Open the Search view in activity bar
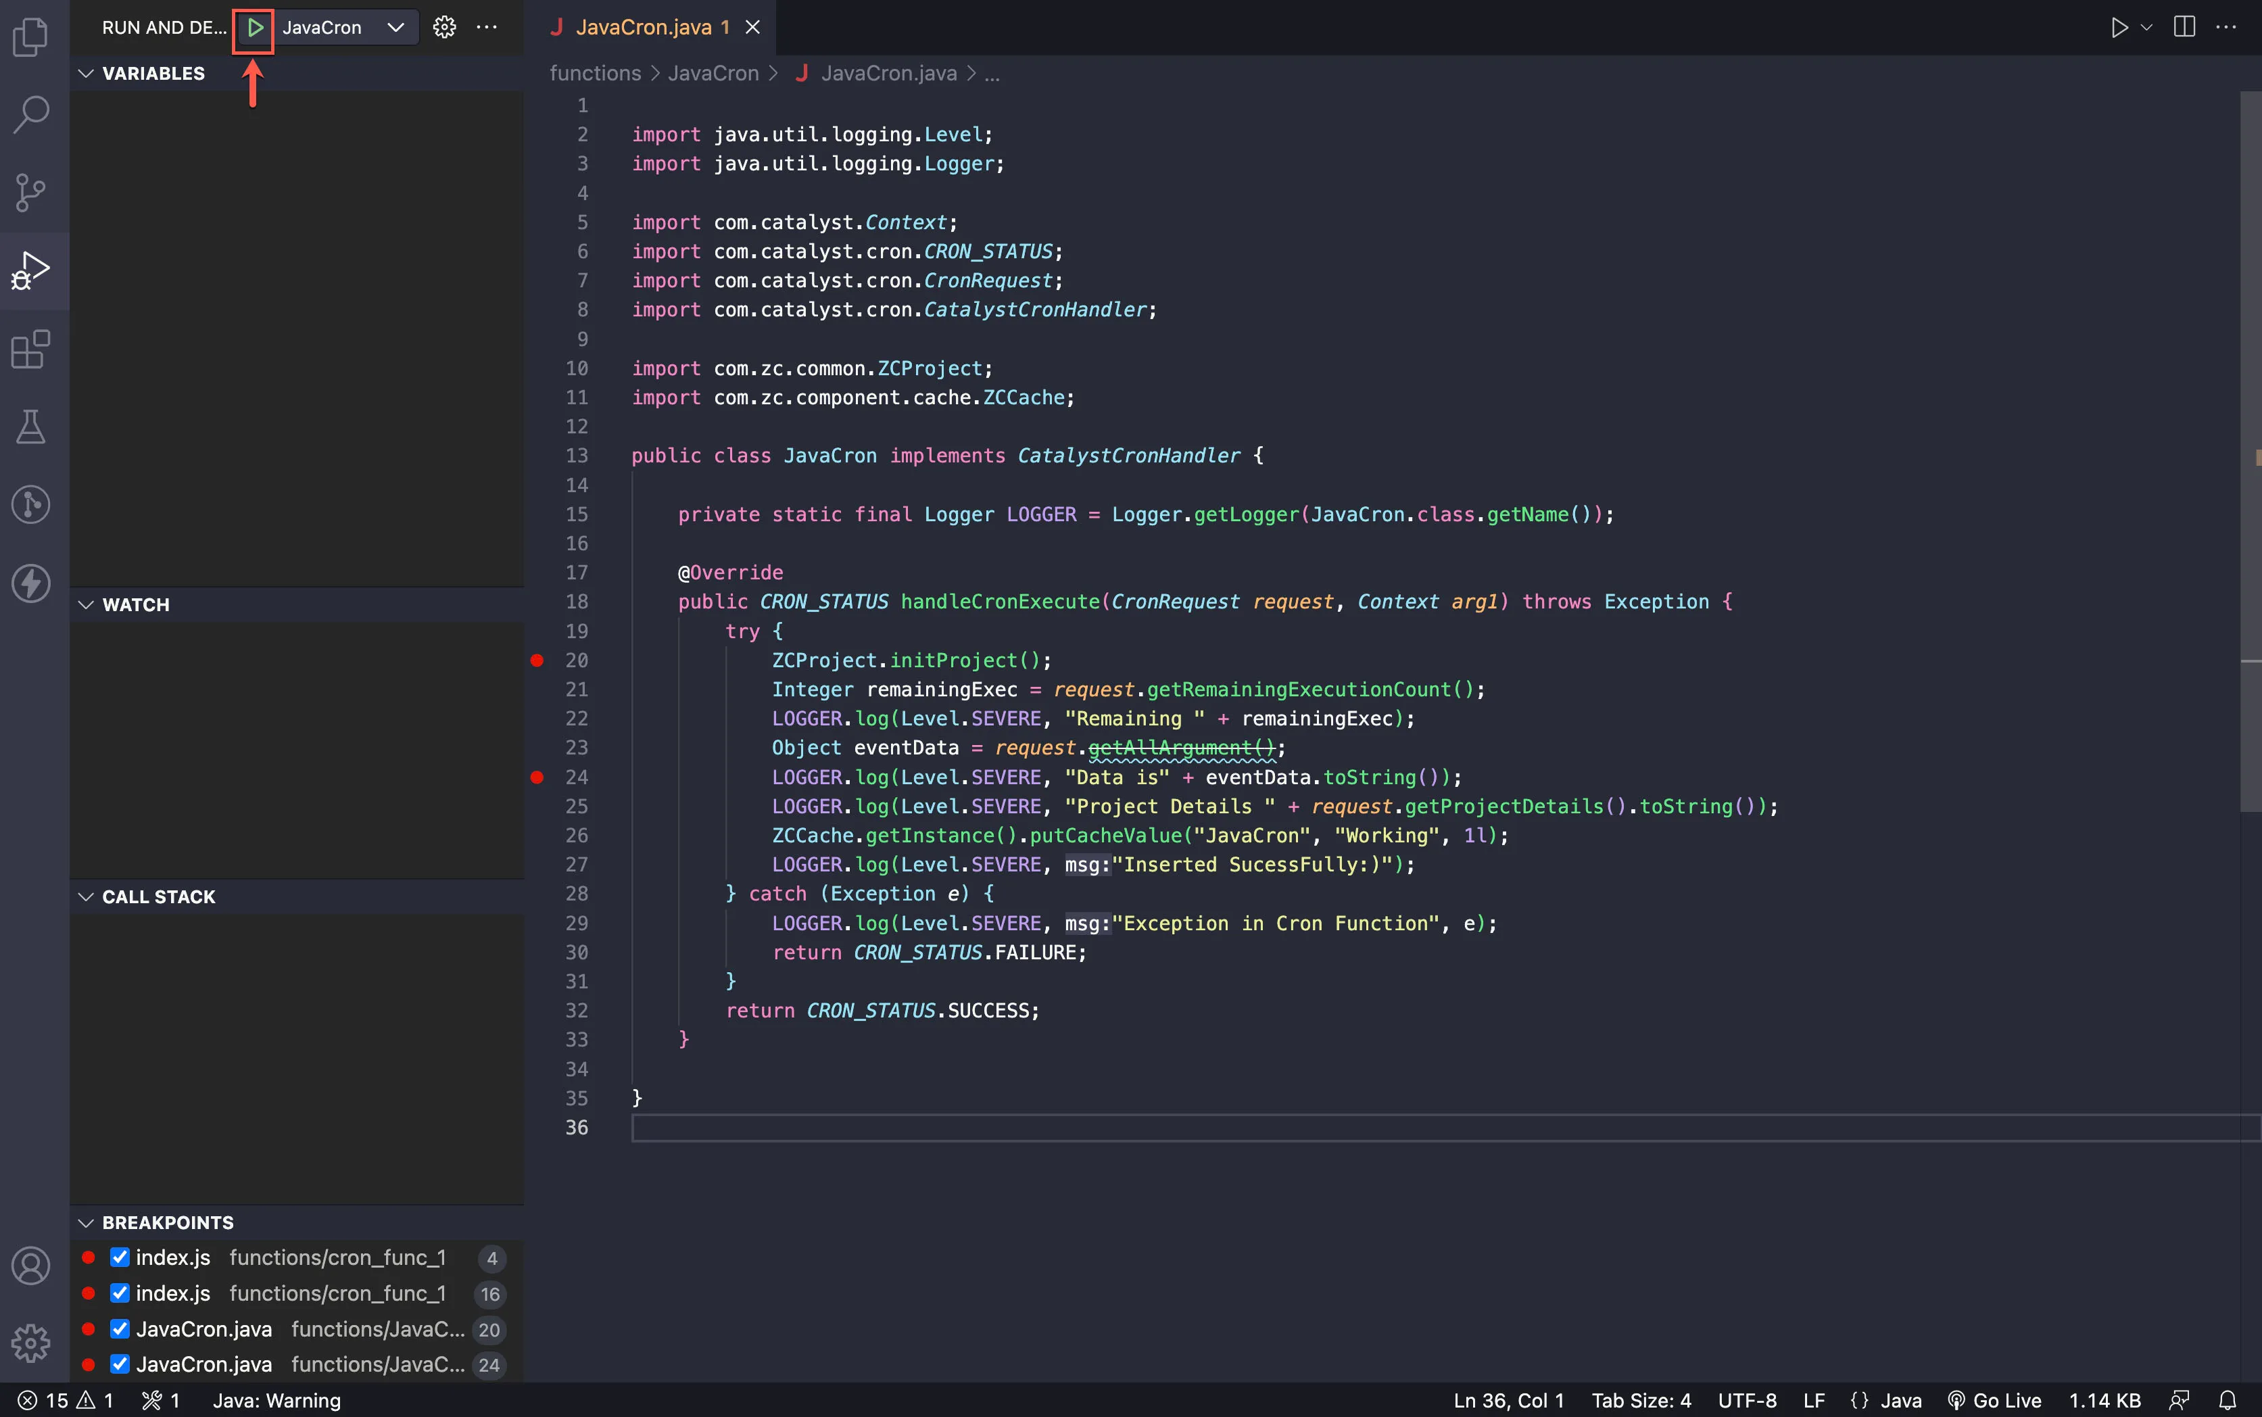 point(31,114)
